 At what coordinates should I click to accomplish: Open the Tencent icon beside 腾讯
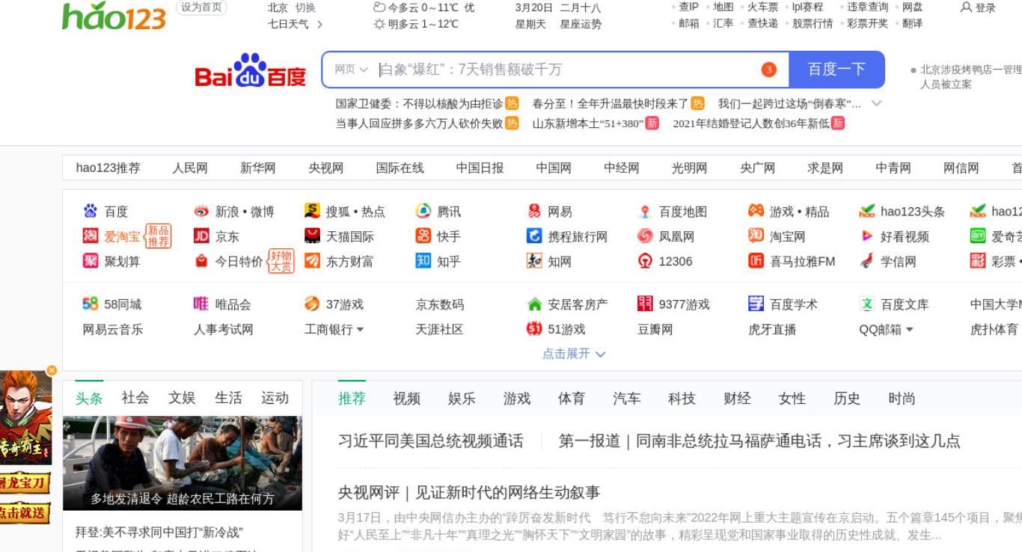tap(423, 212)
